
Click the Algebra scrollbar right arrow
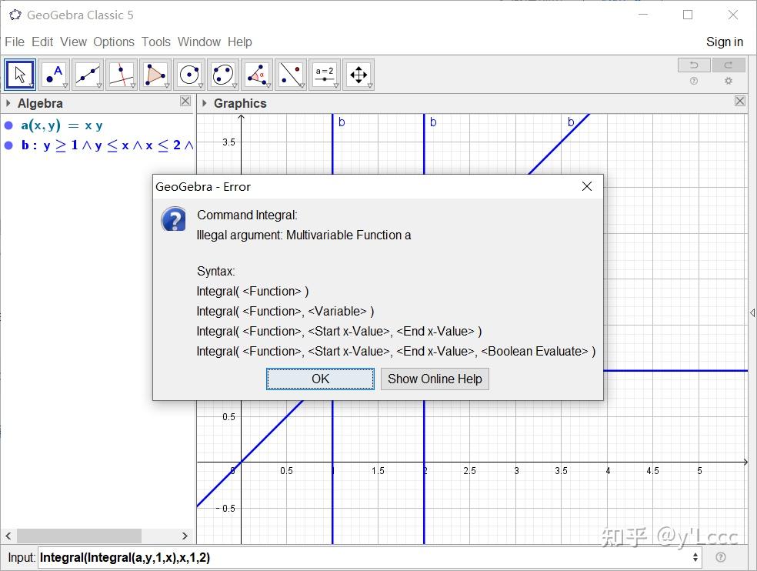[x=185, y=536]
